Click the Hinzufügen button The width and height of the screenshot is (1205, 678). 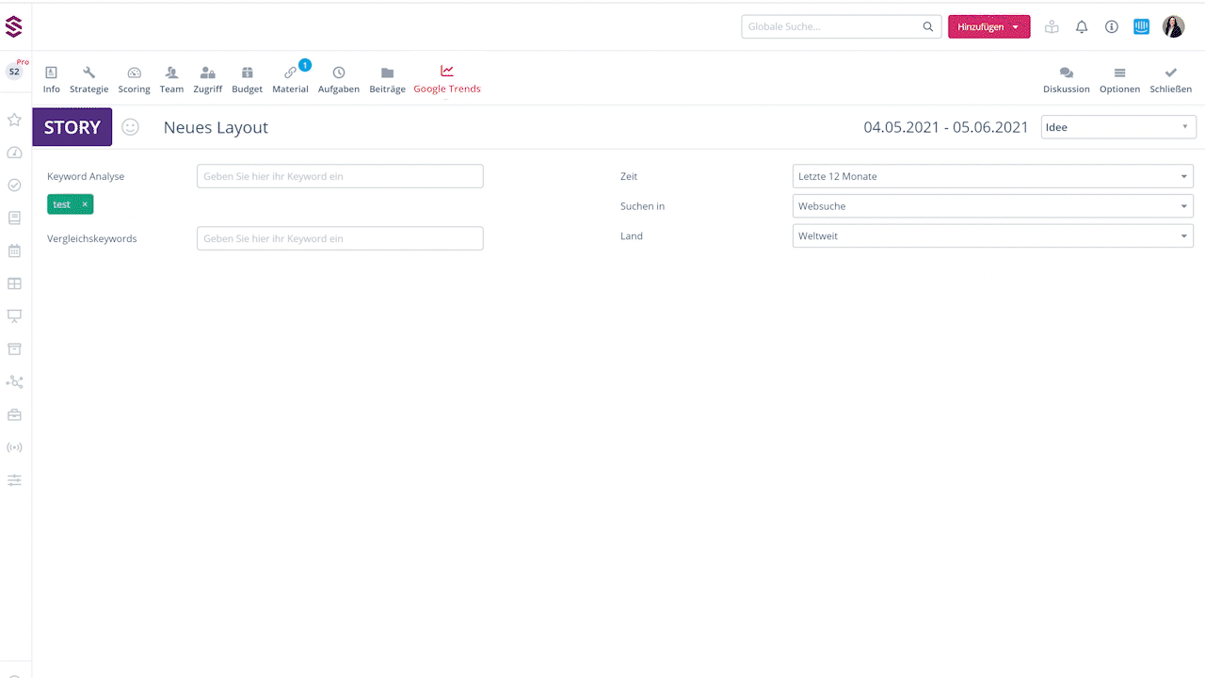click(x=988, y=27)
